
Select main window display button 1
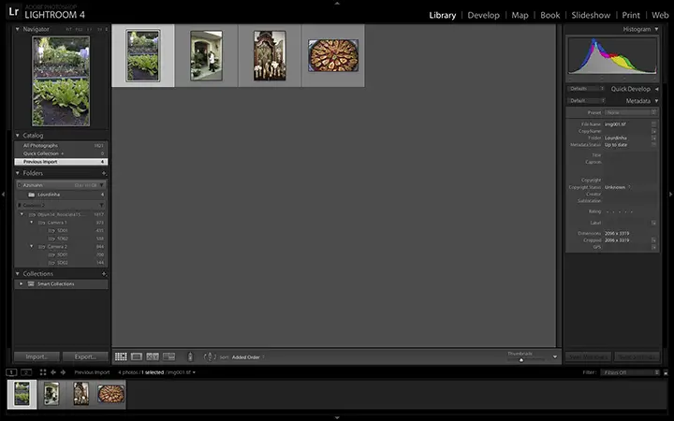pos(11,372)
